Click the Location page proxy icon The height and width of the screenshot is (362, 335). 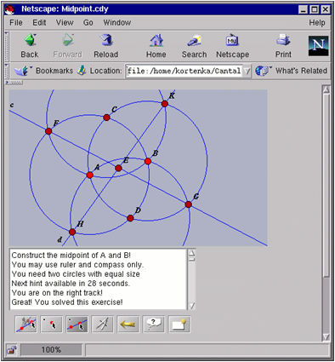[82, 71]
